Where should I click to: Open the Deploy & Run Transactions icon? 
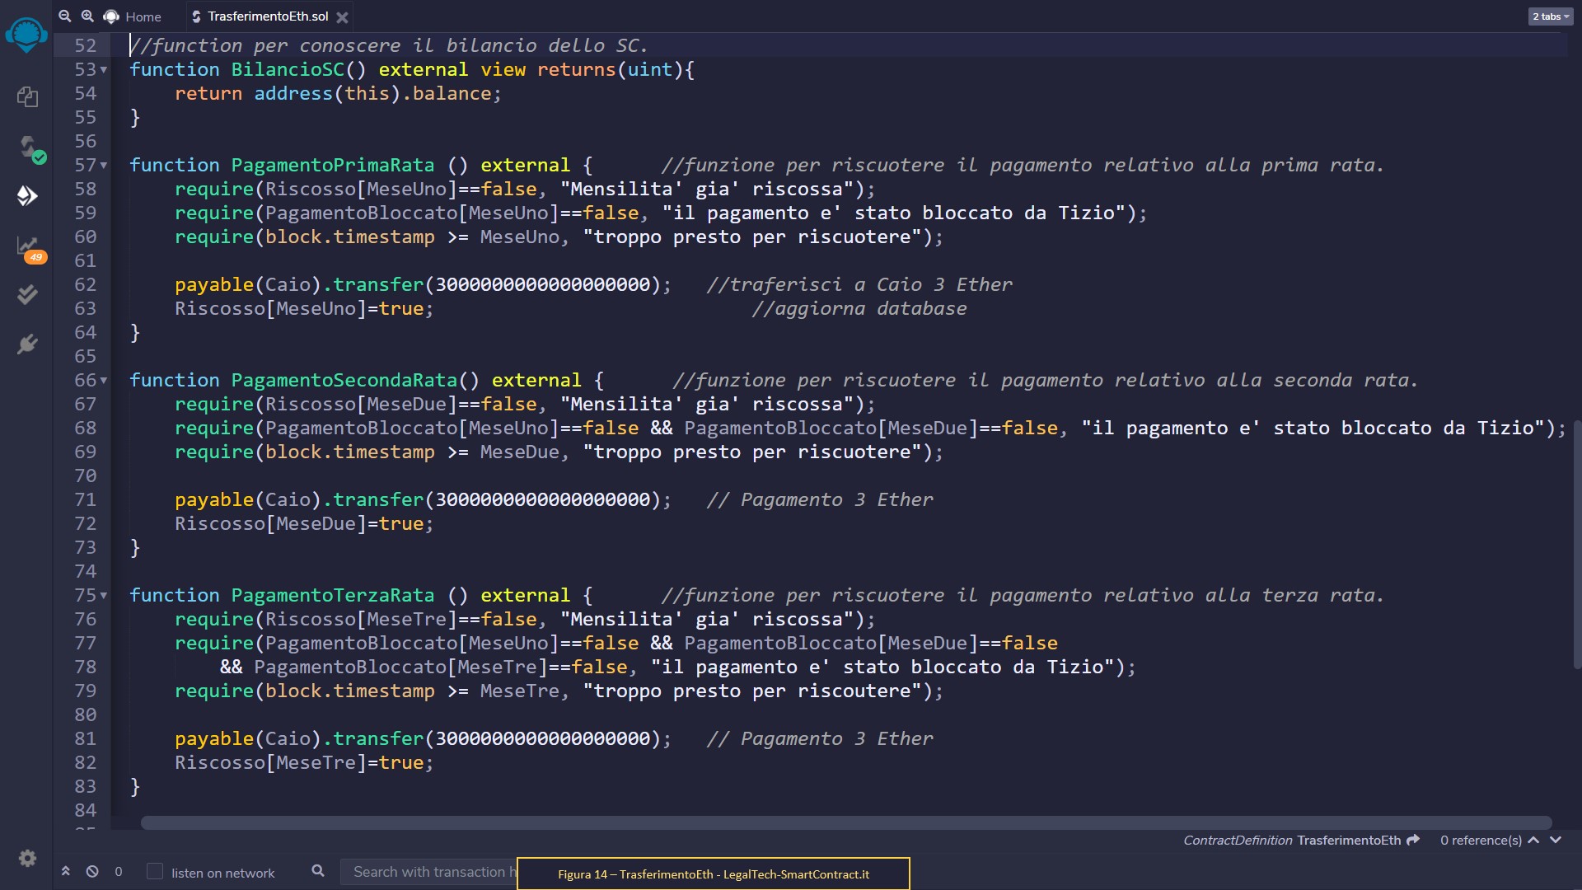[x=27, y=195]
